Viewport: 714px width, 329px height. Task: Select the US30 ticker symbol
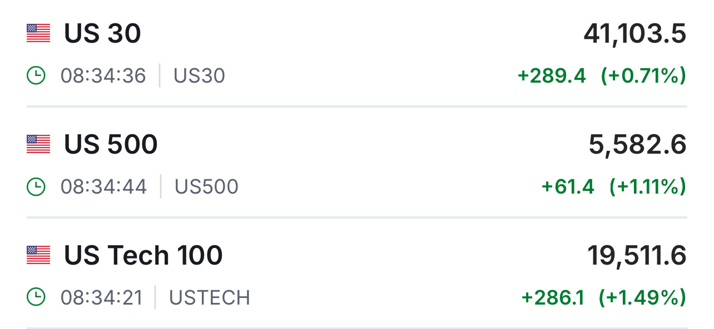[x=199, y=76]
